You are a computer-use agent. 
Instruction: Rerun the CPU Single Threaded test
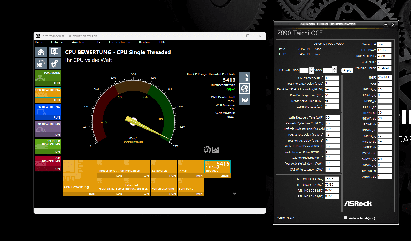click(224, 176)
